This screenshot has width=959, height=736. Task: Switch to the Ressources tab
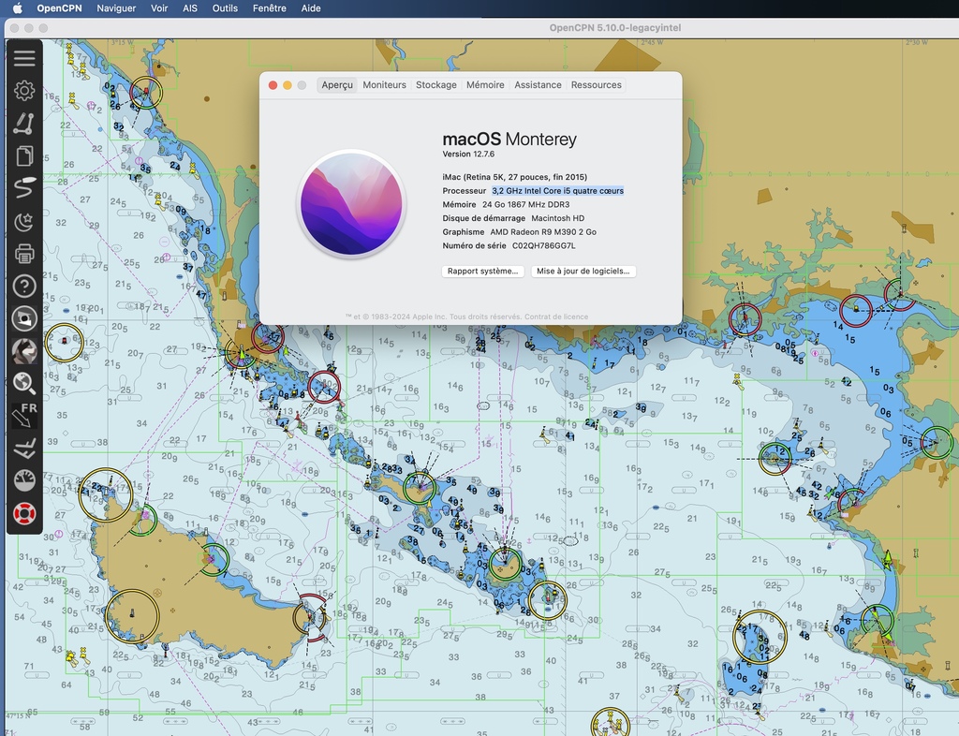pyautogui.click(x=597, y=85)
